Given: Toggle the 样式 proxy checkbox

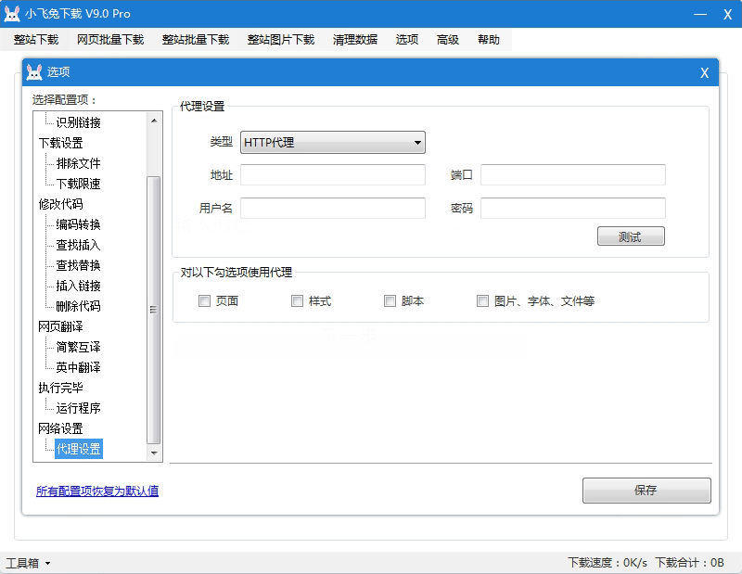Looking at the screenshot, I should pos(297,300).
